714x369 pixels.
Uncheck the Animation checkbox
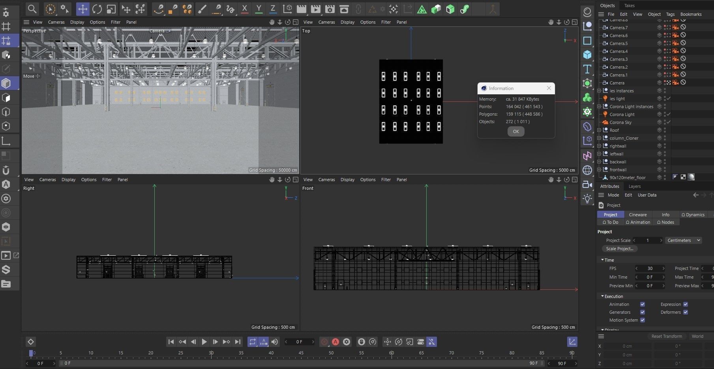point(643,304)
